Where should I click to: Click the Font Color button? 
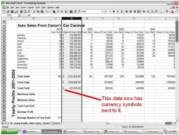(x=172, y=12)
